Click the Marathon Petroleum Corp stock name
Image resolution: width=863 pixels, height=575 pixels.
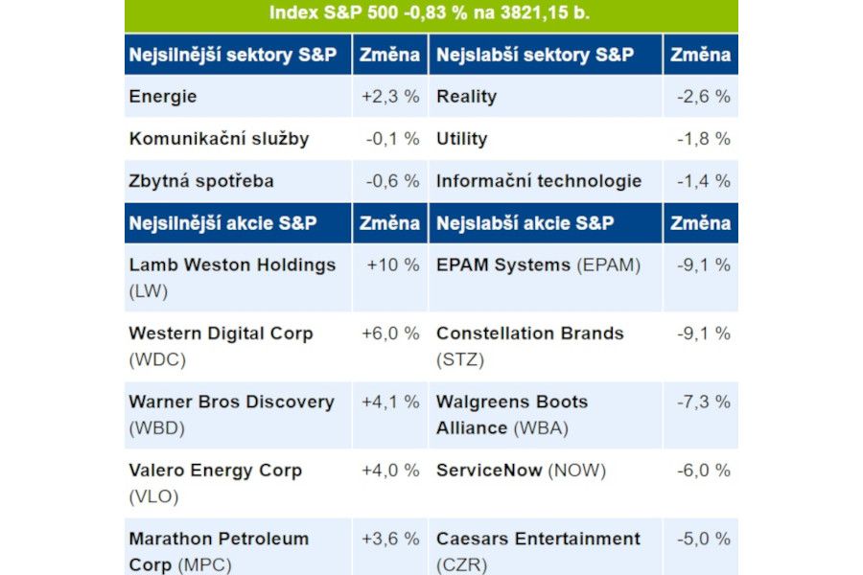(x=220, y=539)
